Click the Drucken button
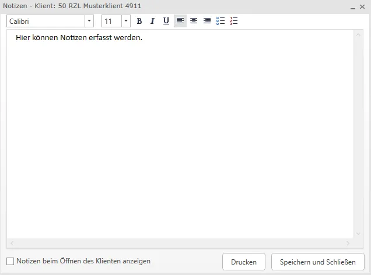Viewport: 371px width, 275px height. 244,262
